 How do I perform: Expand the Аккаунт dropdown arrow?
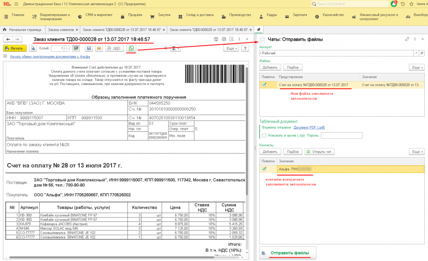(416, 53)
